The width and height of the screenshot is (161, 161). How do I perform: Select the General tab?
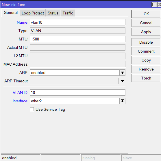click(11, 12)
